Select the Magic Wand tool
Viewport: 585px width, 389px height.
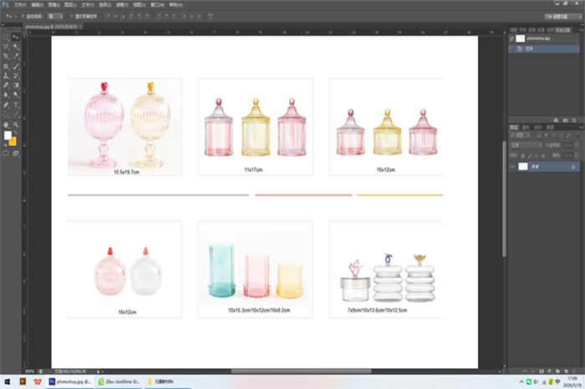click(x=16, y=47)
